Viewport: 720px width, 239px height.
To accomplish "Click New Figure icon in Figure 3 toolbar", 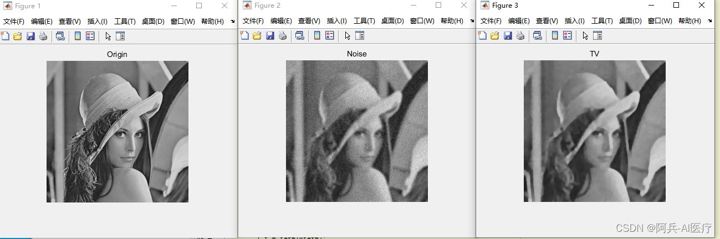I will 482,36.
